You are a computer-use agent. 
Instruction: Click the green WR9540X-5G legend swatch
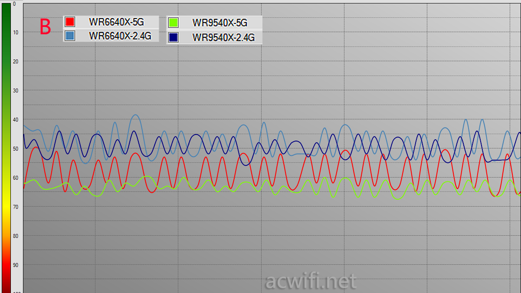[x=173, y=23]
